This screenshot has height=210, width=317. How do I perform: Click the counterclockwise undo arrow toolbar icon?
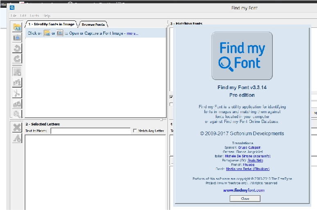point(17,49)
